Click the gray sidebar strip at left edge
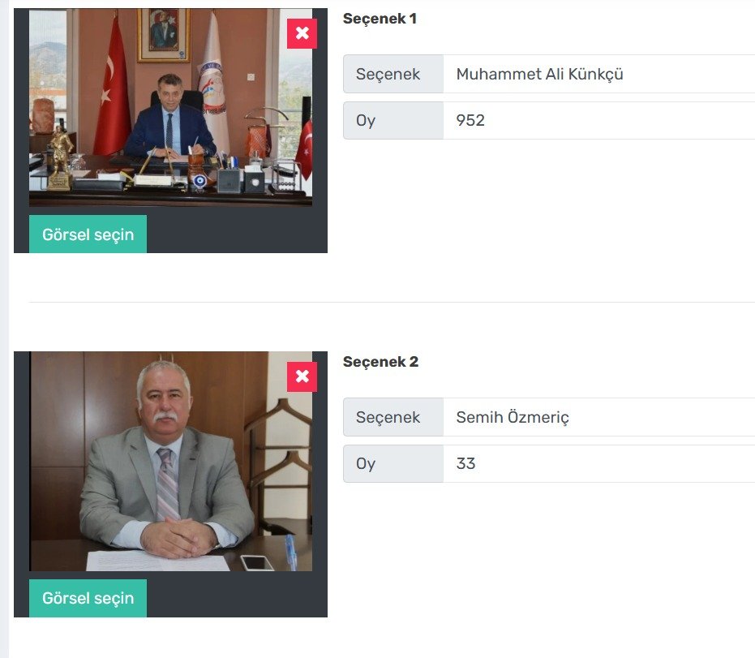Screen dimensions: 755x658 (4, 329)
